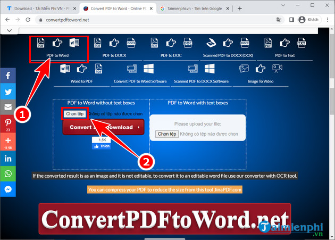Like the page with Thích button
This screenshot has width=335, height=240.
[102, 146]
